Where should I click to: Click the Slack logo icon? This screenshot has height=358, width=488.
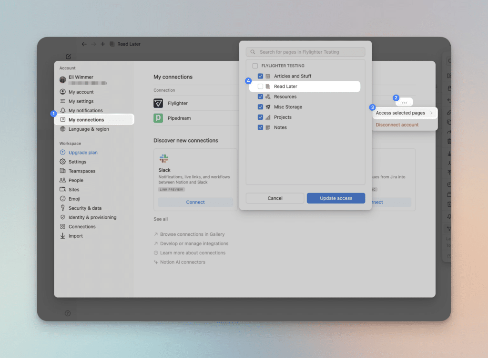163,158
